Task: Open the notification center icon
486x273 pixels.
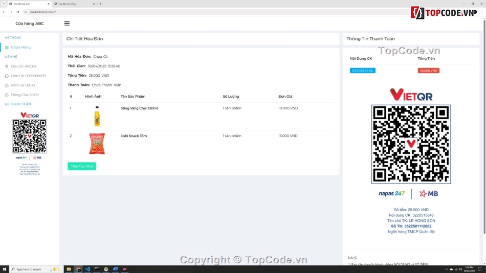Action: 480,269
